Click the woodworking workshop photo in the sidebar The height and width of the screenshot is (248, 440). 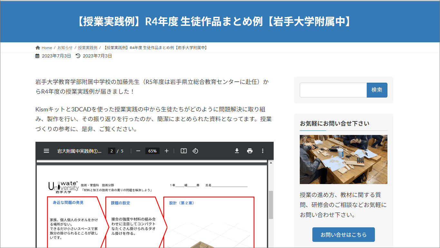point(343,159)
